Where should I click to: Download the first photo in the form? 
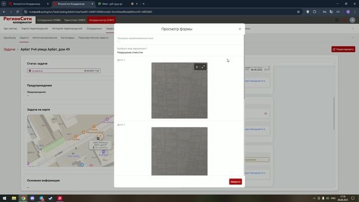(197, 67)
